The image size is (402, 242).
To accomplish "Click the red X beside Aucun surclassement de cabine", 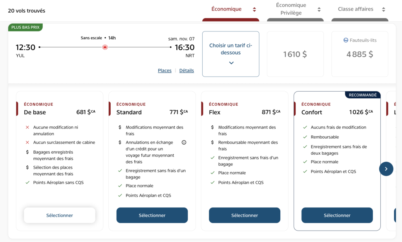I will pos(27,142).
